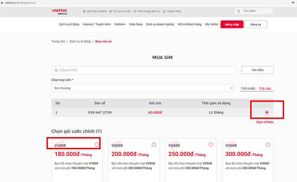297x182 pixels.
Task: Open Internet / Truyền hình menu
Action: click(96, 24)
